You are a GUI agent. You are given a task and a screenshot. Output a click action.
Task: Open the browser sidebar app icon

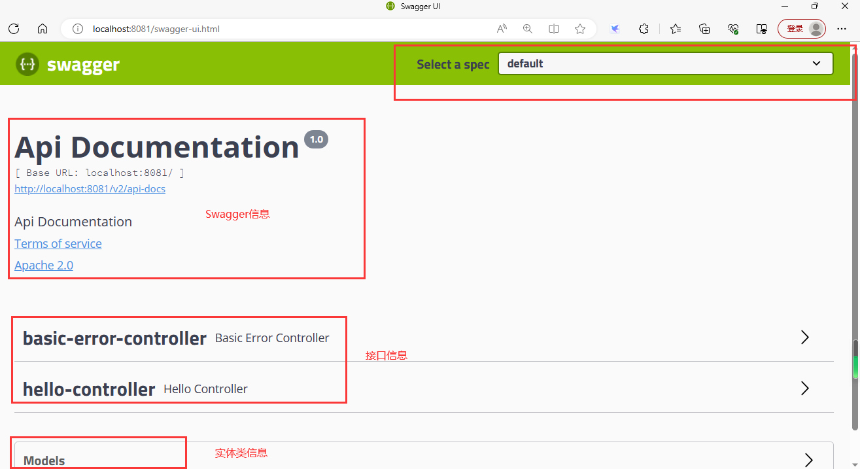tap(761, 29)
